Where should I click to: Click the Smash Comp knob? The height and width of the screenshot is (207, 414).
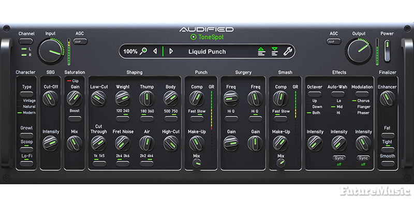tap(280, 98)
